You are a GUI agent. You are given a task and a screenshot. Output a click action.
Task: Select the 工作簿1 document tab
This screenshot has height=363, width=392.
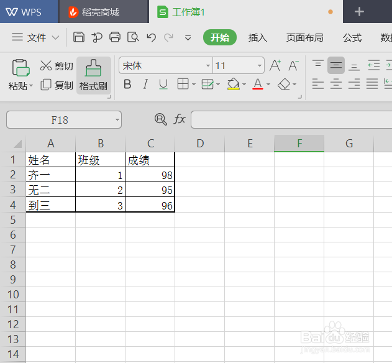click(x=246, y=12)
